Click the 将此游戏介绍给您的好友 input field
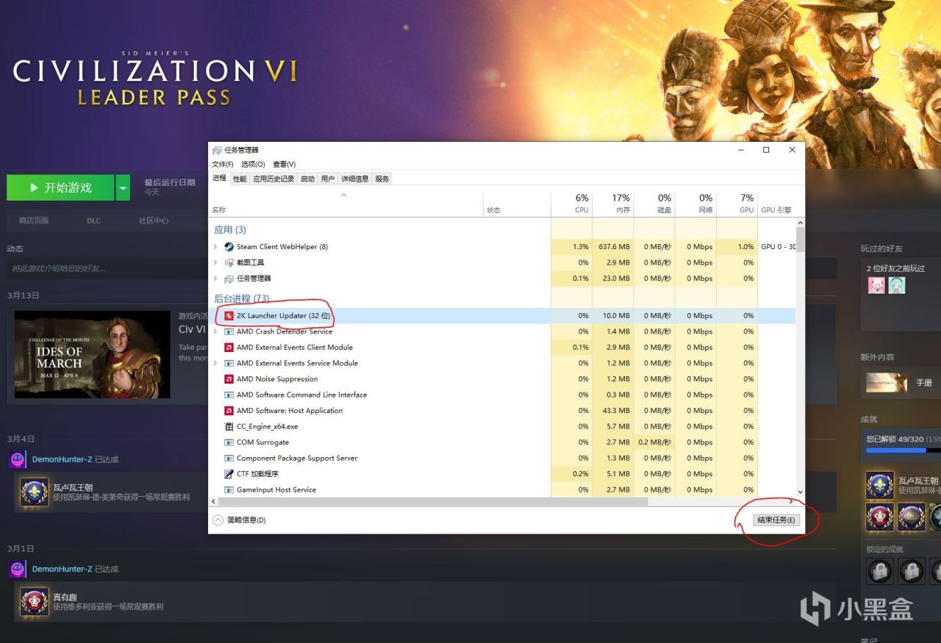The image size is (941, 643). point(421,268)
